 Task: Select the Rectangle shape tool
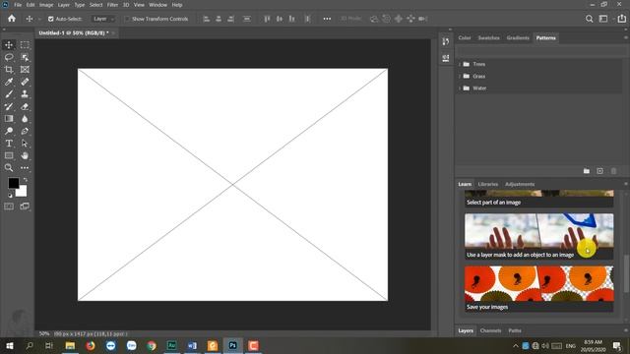pos(9,155)
